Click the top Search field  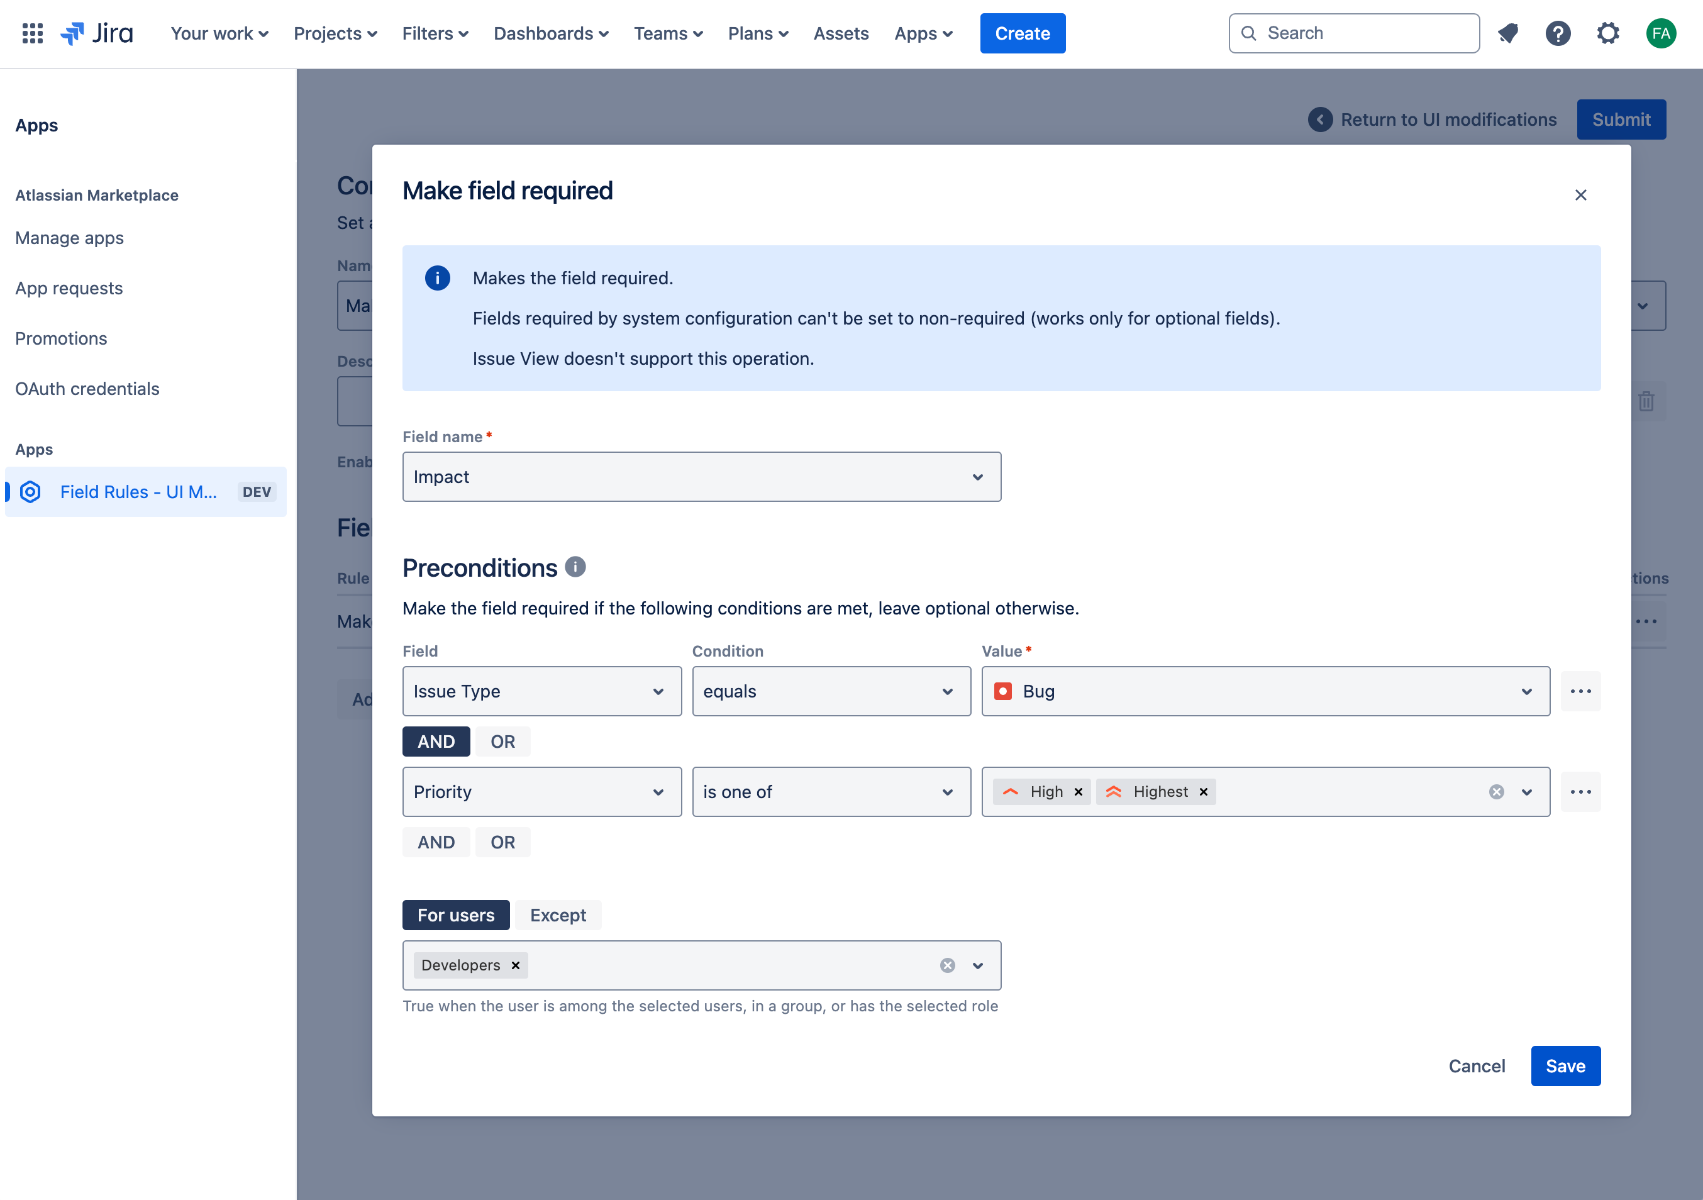coord(1353,33)
